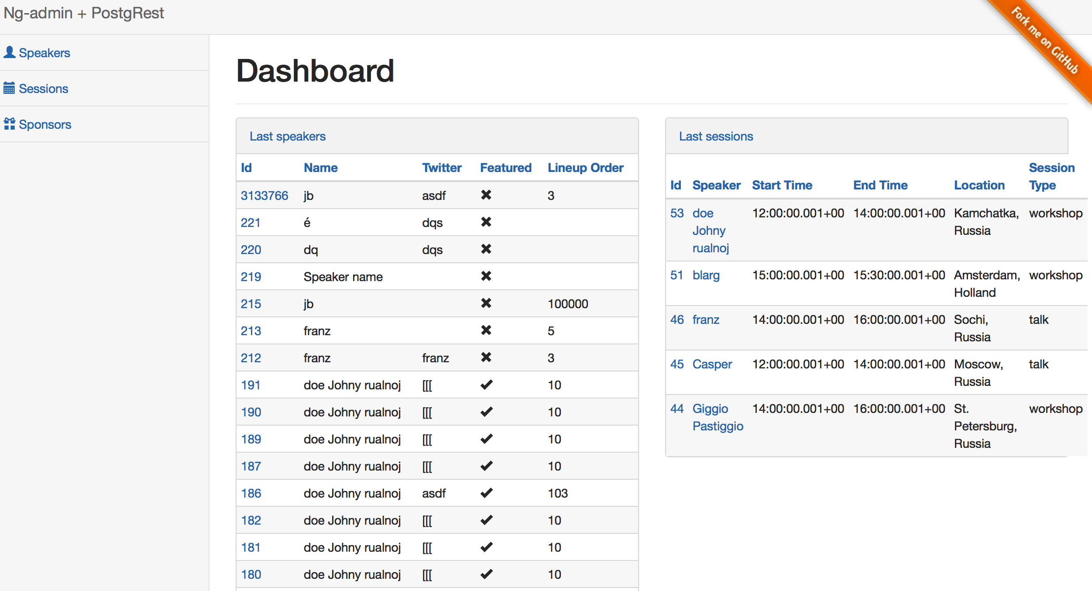The width and height of the screenshot is (1092, 591).
Task: Click the Speakers person icon in sidebar
Action: pos(10,52)
